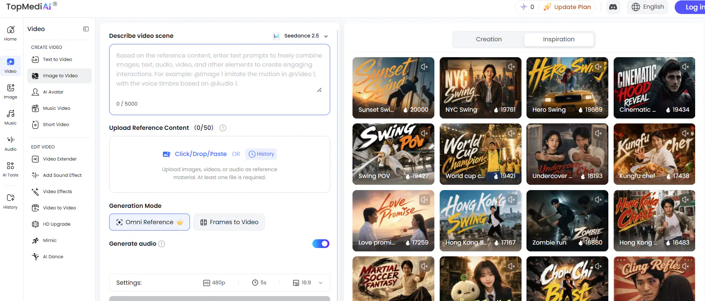Unmute the World Cup Champions card
The width and height of the screenshot is (705, 301).
click(x=511, y=133)
